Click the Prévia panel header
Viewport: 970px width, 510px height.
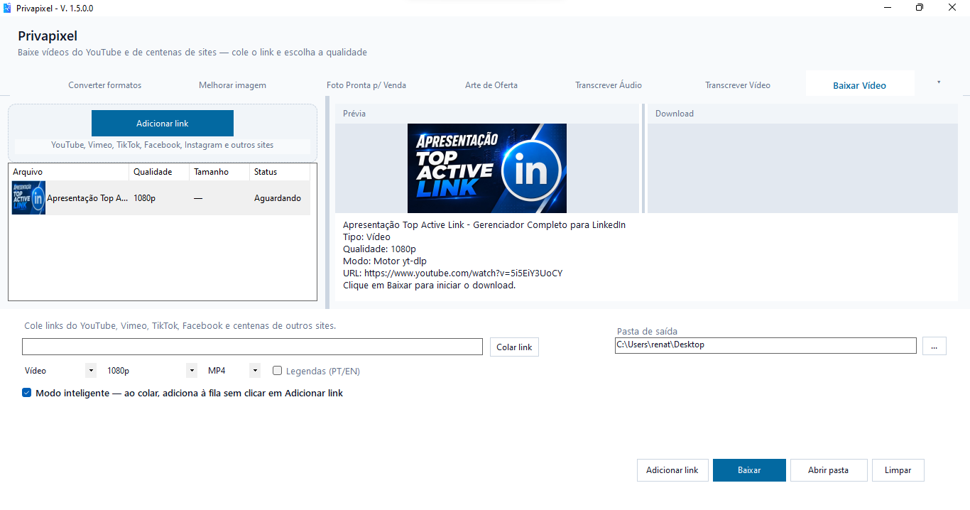click(x=487, y=114)
